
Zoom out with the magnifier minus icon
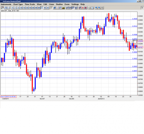coord(99,8)
